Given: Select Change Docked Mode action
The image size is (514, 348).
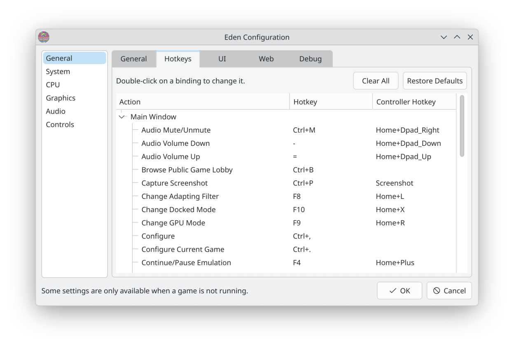Looking at the screenshot, I should coord(178,210).
